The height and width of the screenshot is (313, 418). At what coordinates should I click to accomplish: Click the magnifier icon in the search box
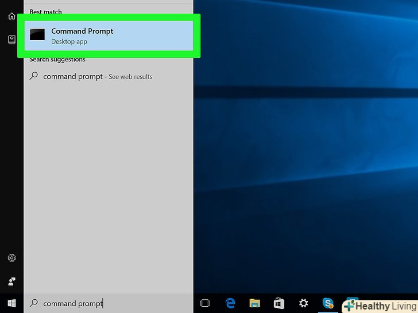tap(34, 303)
